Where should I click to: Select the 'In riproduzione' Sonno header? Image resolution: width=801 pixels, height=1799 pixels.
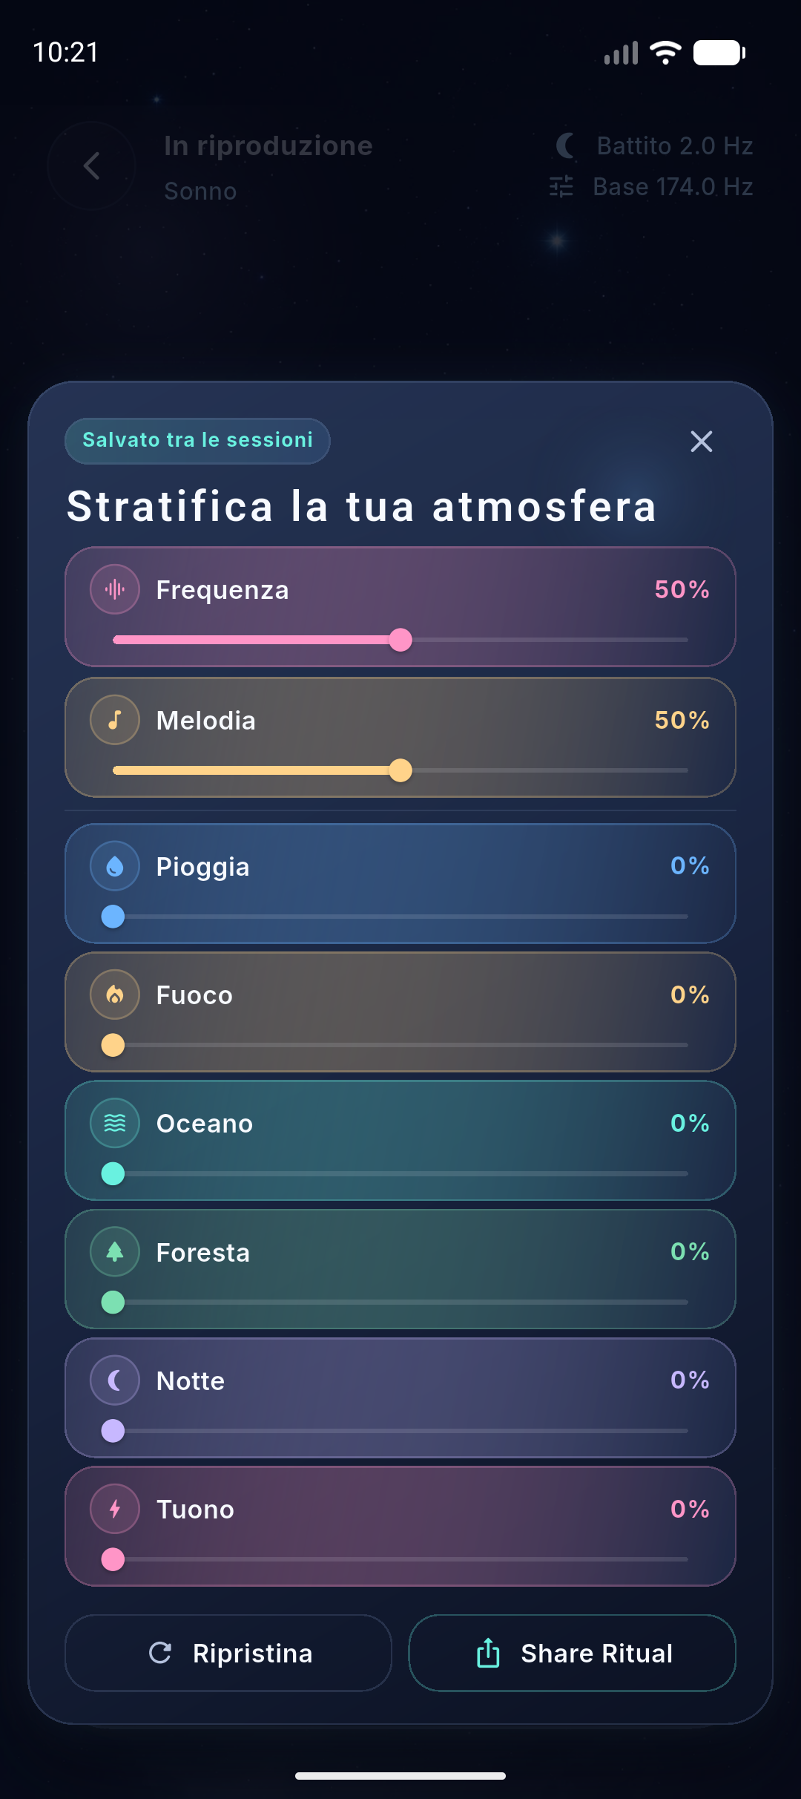(267, 166)
